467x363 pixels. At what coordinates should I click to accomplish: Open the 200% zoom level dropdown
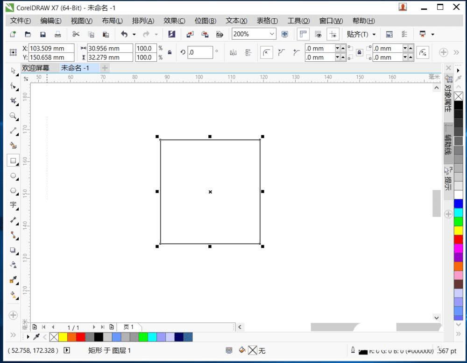click(272, 34)
